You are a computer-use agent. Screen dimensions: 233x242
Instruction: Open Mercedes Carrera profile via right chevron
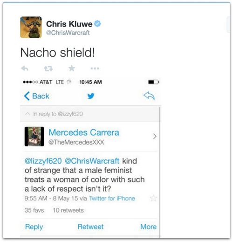point(155,136)
